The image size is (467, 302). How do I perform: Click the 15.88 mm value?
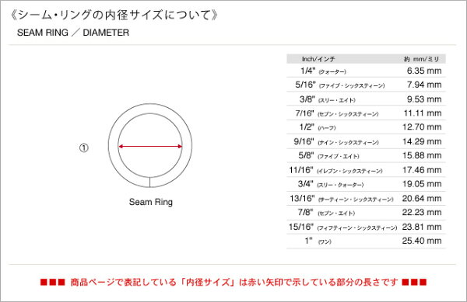[x=422, y=155]
